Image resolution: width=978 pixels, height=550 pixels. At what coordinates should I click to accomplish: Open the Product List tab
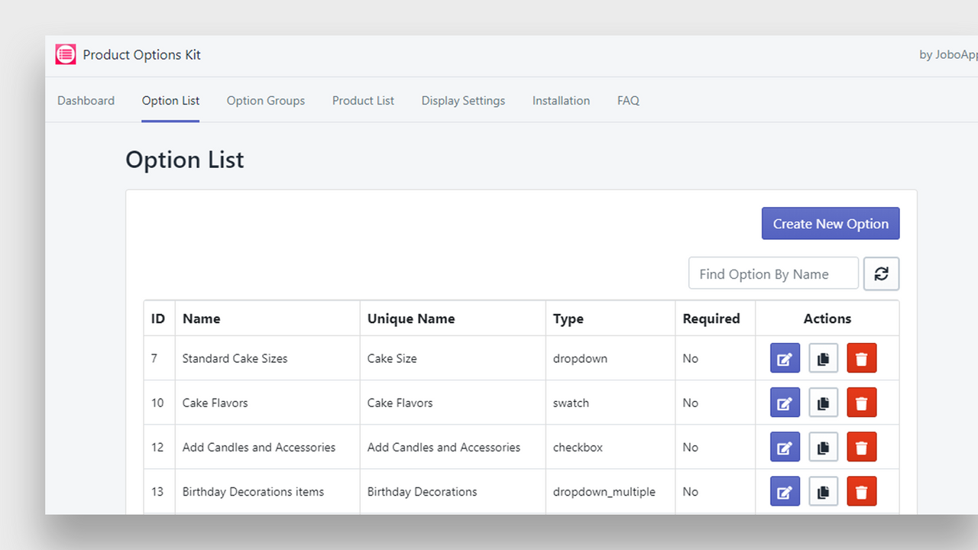pos(363,101)
